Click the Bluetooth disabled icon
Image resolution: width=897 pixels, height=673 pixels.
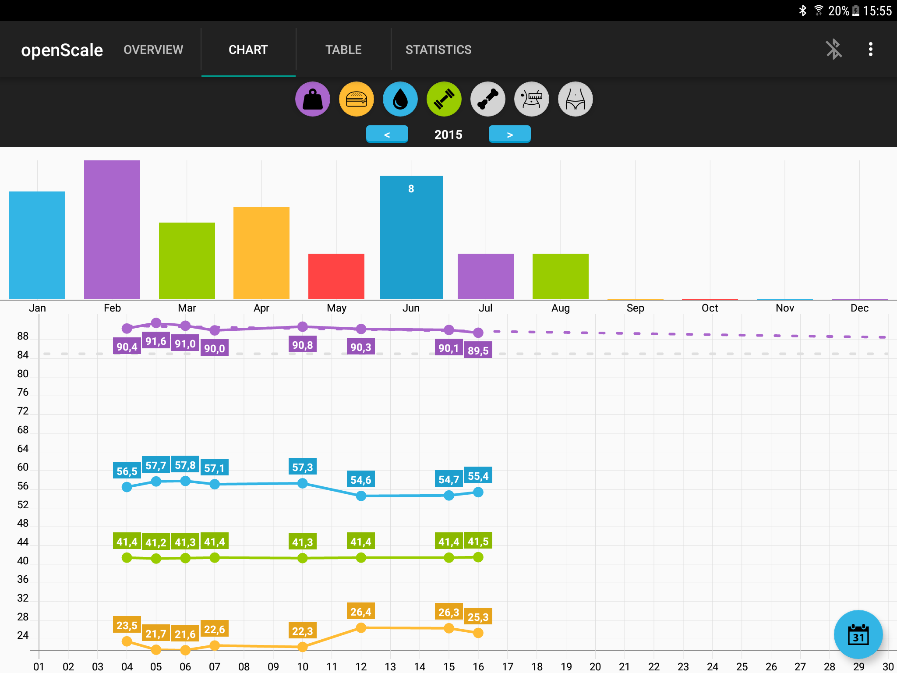coord(833,49)
